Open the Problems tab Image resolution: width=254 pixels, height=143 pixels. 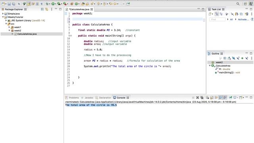click(x=72, y=98)
